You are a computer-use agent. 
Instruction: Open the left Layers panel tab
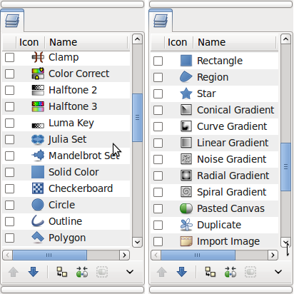coord(12,21)
